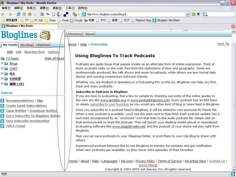Expand the Blogs feed folder
The height and width of the screenshot is (177, 236).
(x=3, y=63)
